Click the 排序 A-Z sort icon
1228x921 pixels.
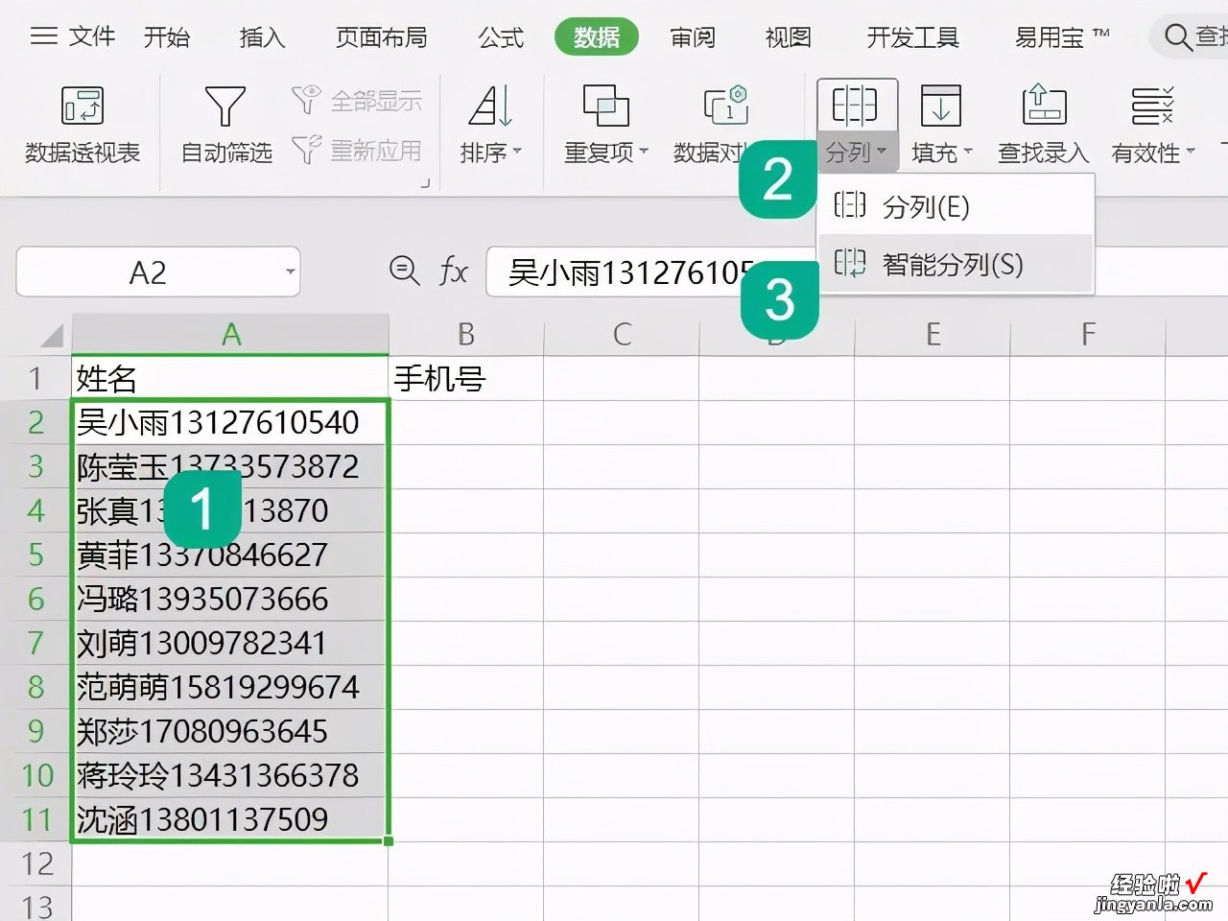tap(490, 106)
